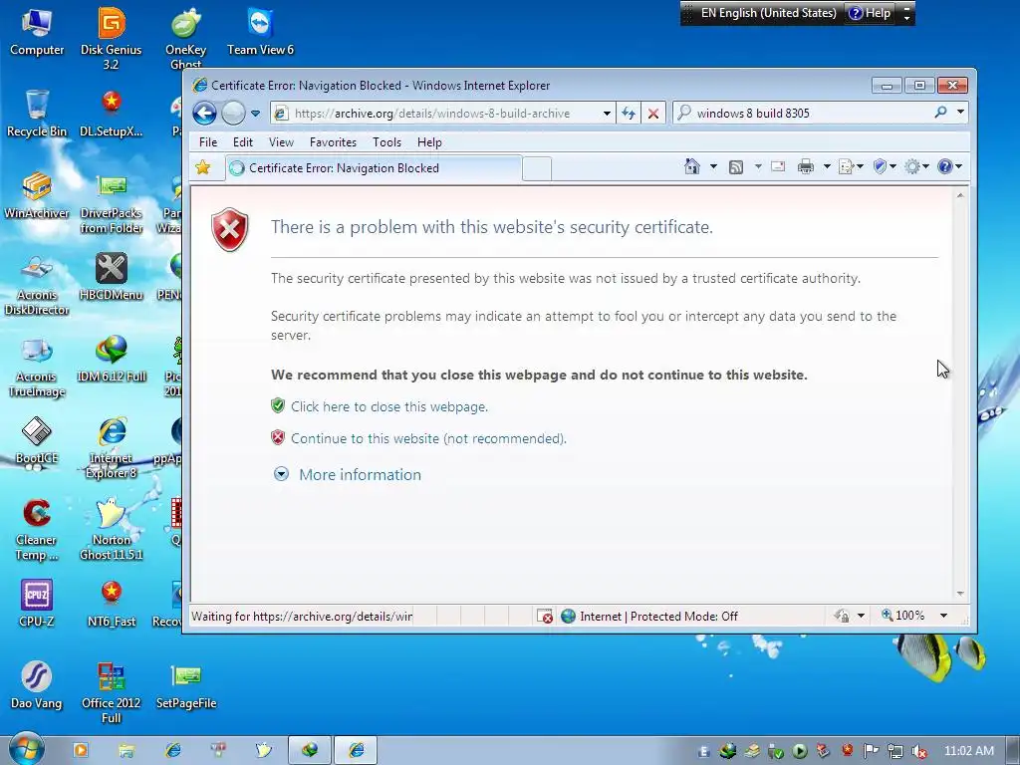Select the Team View 6 desktop icon
The width and height of the screenshot is (1020, 765).
pyautogui.click(x=260, y=32)
